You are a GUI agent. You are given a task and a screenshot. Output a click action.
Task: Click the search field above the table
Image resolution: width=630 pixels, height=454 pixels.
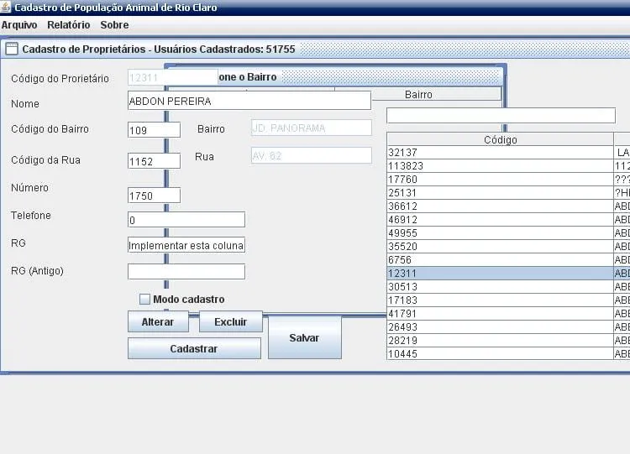pos(501,115)
